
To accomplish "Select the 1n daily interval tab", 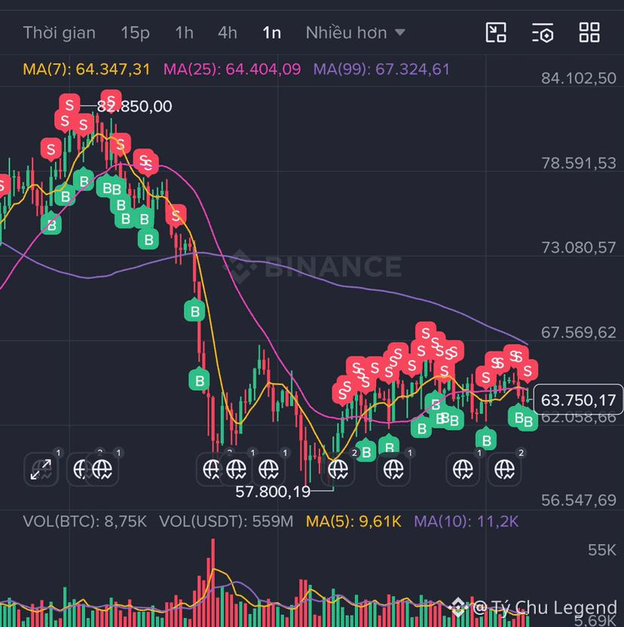I will pos(271,33).
